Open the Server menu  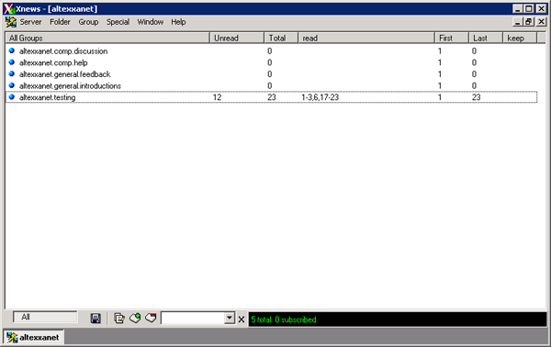click(30, 22)
